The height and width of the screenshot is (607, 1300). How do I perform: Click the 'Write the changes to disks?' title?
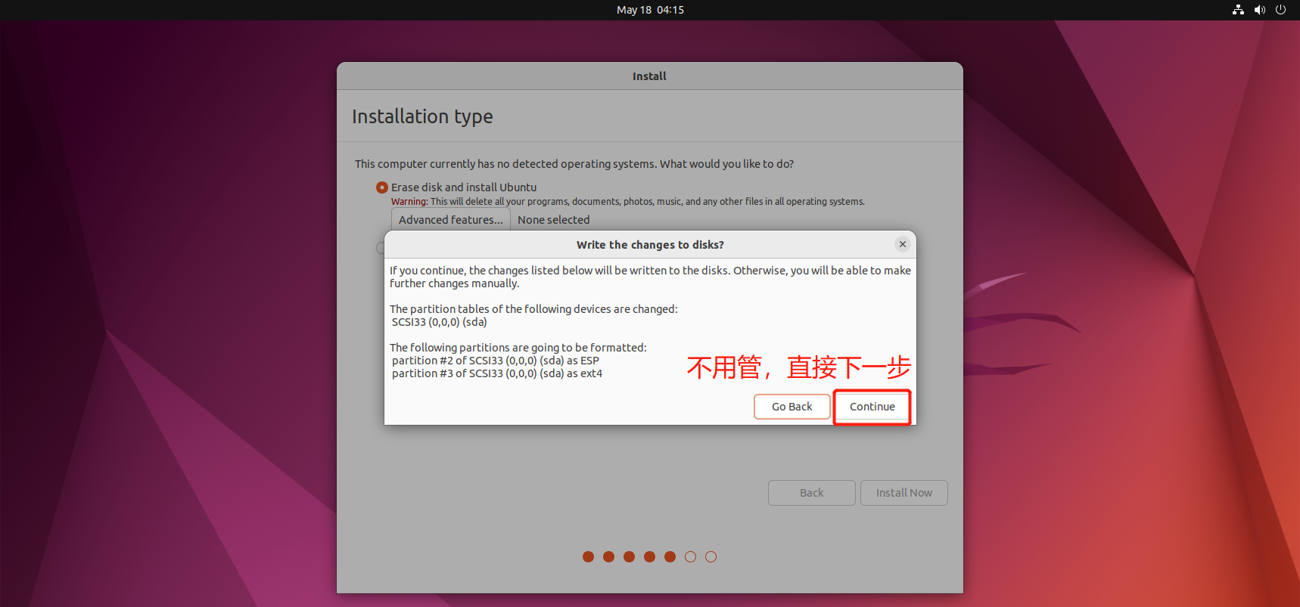tap(650, 245)
